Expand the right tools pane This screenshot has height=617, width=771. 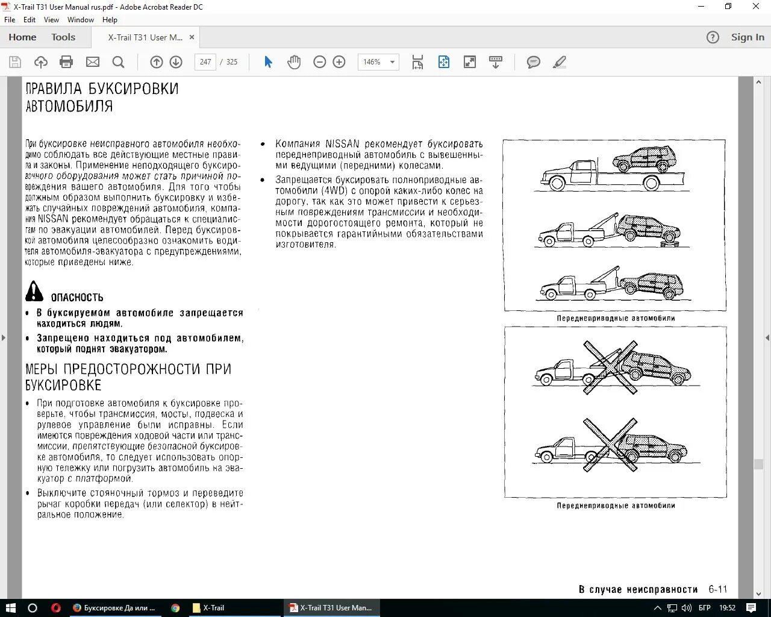(x=767, y=337)
